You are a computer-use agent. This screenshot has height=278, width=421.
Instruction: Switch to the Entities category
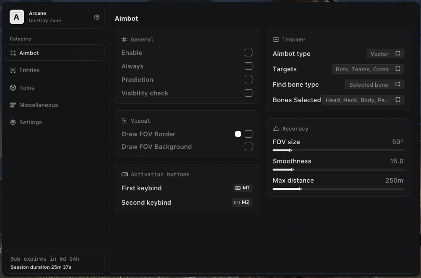coord(29,70)
